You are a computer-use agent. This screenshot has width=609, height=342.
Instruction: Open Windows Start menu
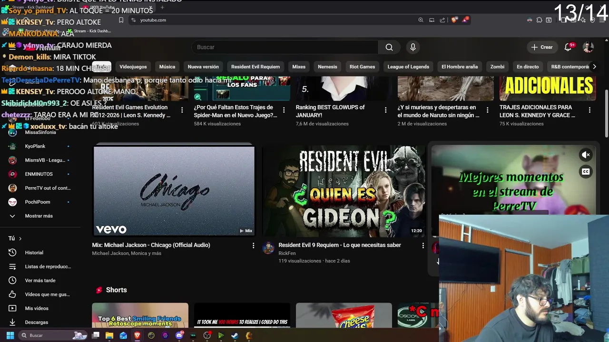10,335
